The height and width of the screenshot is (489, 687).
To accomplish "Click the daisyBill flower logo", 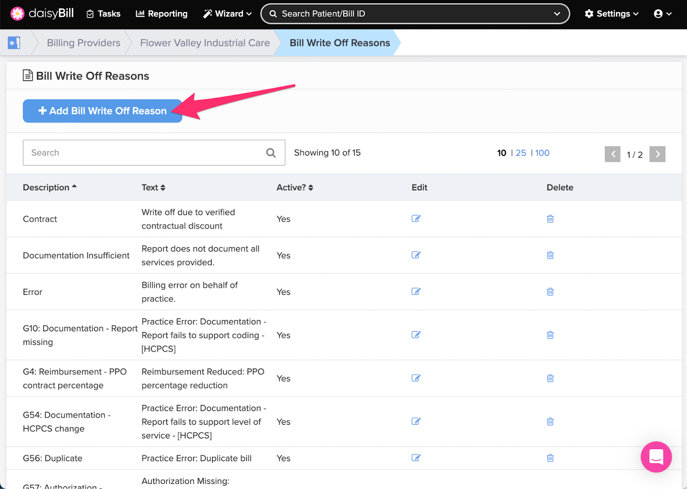I will 18,14.
